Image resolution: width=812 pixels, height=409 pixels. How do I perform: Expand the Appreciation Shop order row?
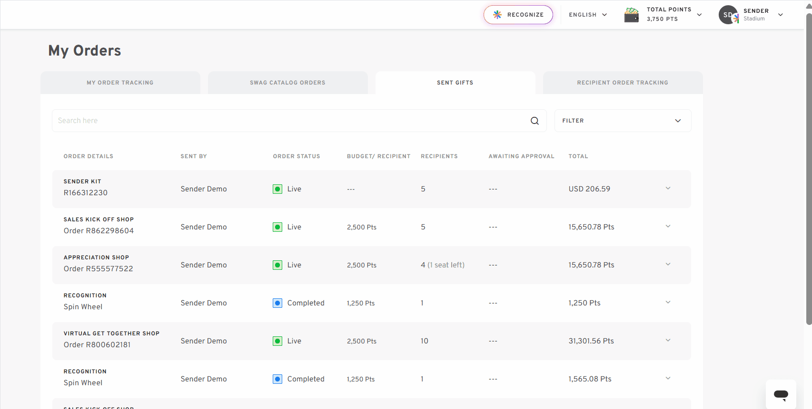pyautogui.click(x=668, y=265)
